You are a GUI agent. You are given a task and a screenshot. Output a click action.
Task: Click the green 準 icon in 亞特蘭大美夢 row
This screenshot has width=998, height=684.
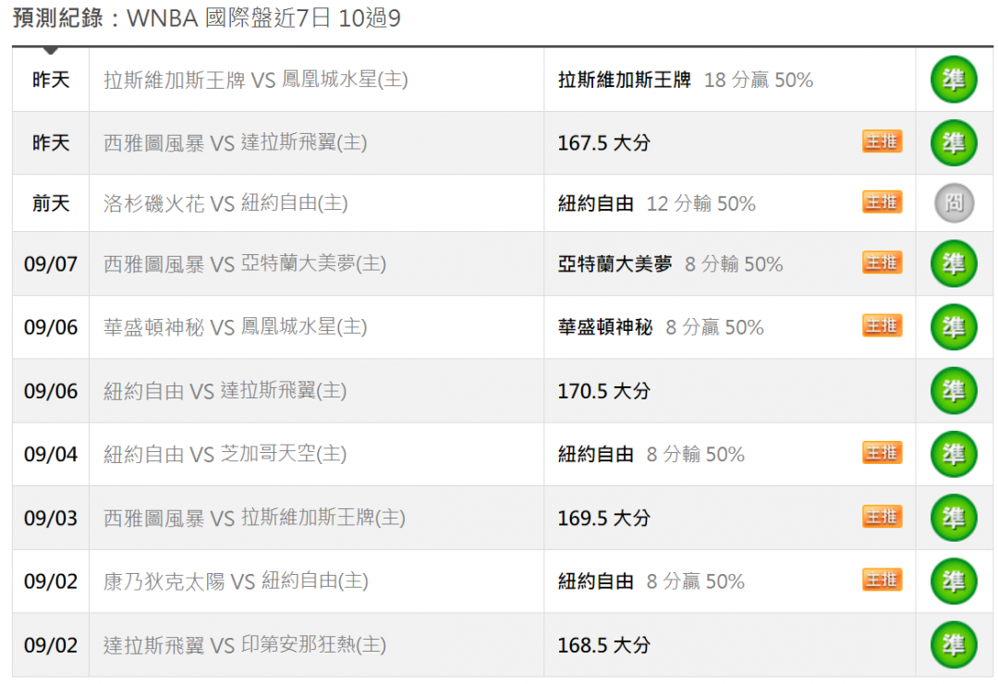pos(954,263)
